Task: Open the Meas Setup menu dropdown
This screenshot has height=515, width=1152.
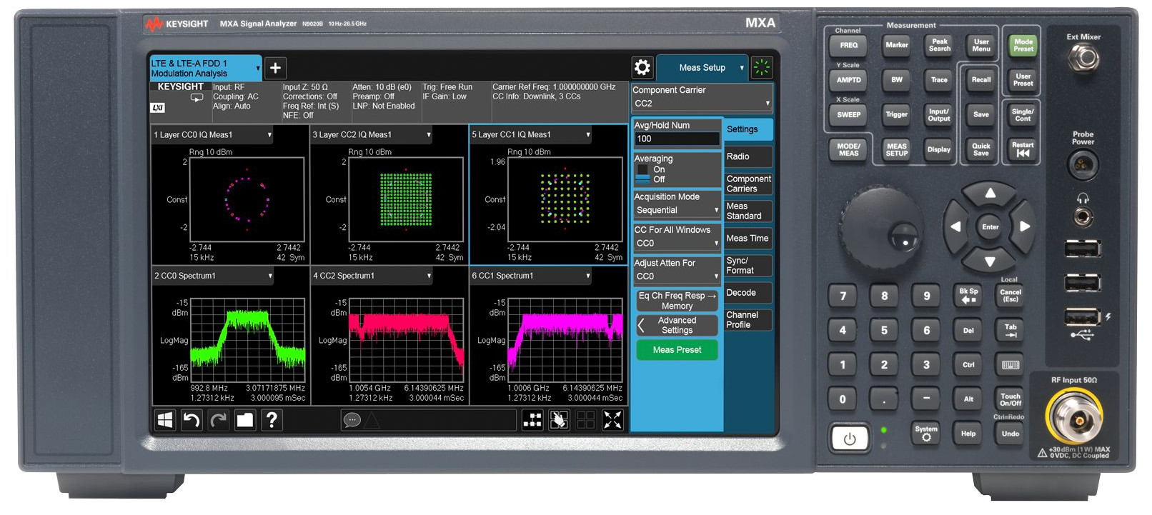Action: [x=702, y=68]
